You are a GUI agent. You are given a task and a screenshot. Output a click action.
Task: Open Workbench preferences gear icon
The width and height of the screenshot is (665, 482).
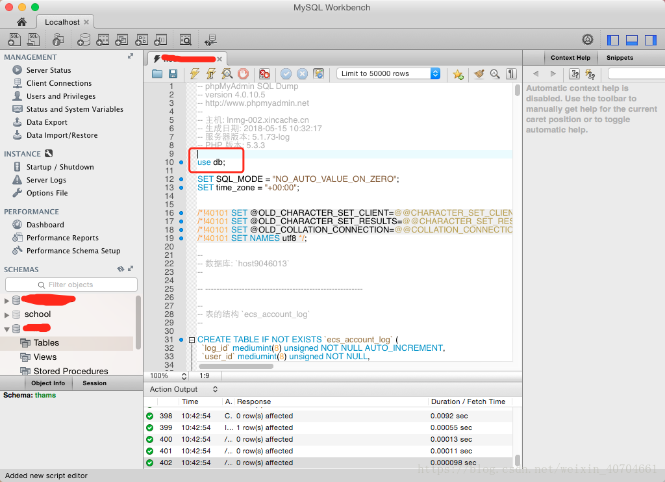point(587,40)
